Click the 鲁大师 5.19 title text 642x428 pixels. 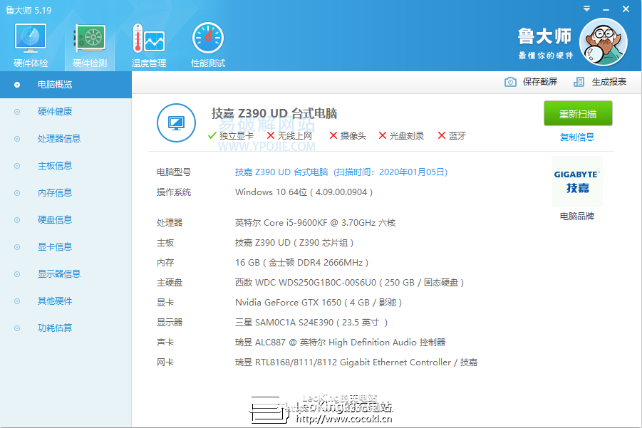click(29, 10)
